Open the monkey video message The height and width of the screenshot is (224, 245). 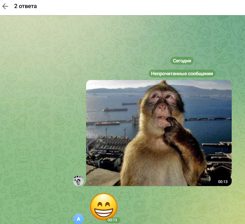159,133
